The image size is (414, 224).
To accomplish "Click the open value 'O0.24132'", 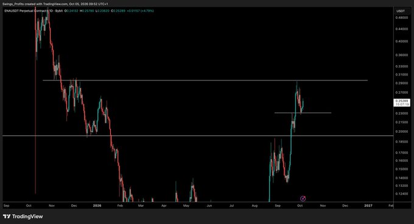I will (71, 11).
